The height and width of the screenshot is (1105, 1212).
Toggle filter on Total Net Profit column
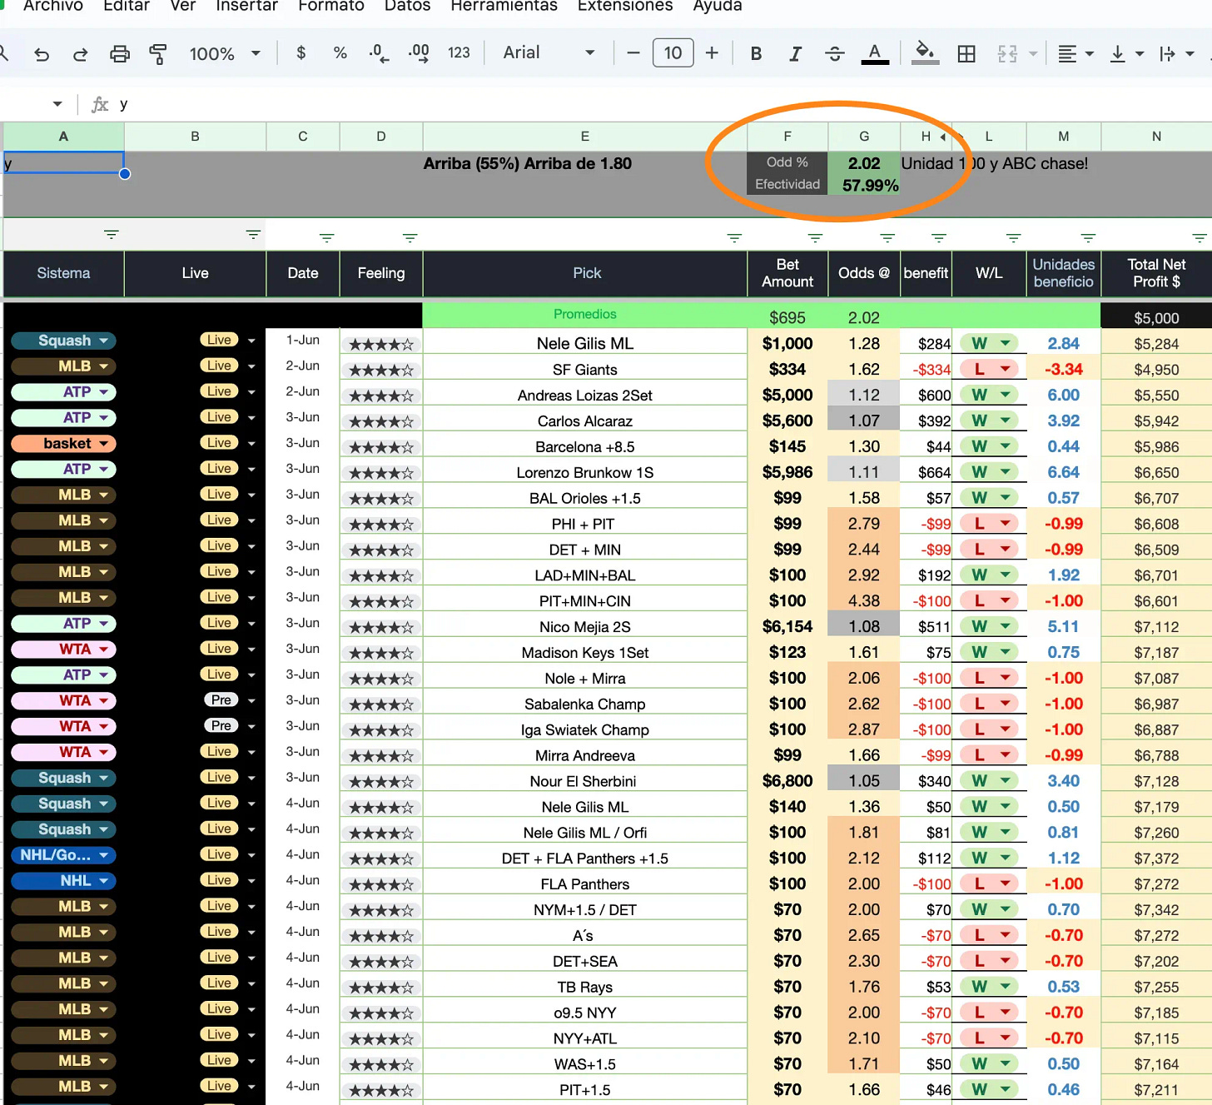coord(1200,238)
